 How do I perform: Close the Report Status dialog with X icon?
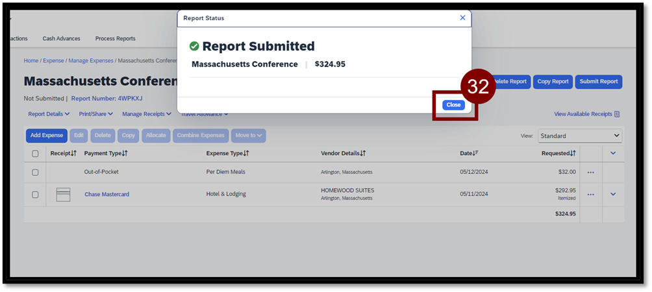(x=462, y=18)
